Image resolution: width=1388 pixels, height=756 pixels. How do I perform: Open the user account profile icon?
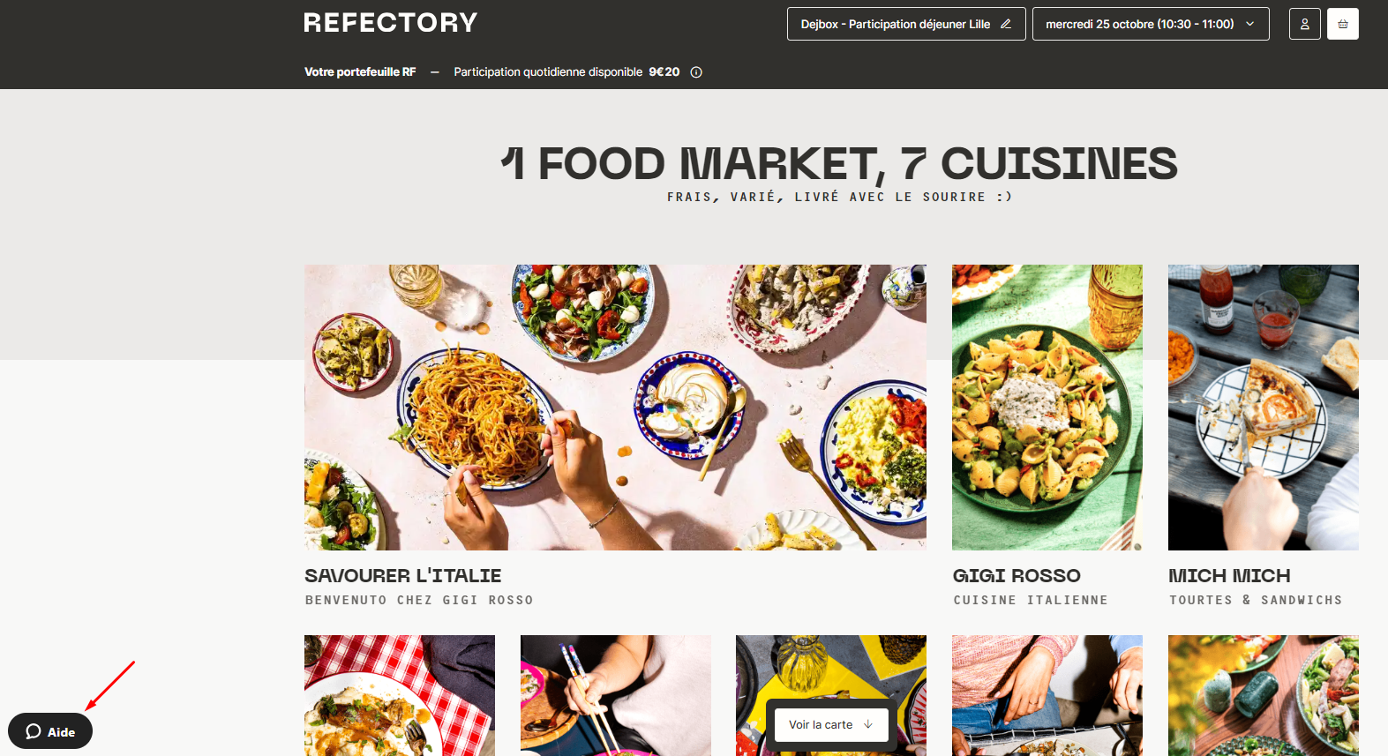(1304, 24)
